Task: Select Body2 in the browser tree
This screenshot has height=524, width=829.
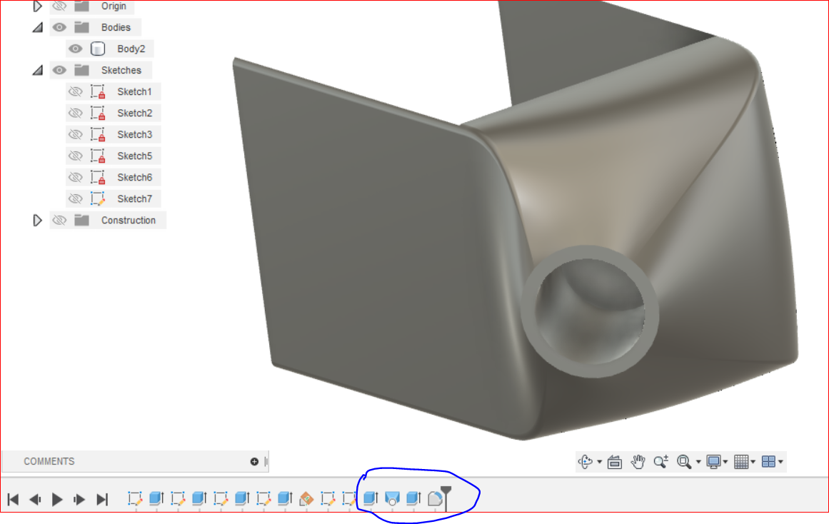Action: [x=131, y=49]
